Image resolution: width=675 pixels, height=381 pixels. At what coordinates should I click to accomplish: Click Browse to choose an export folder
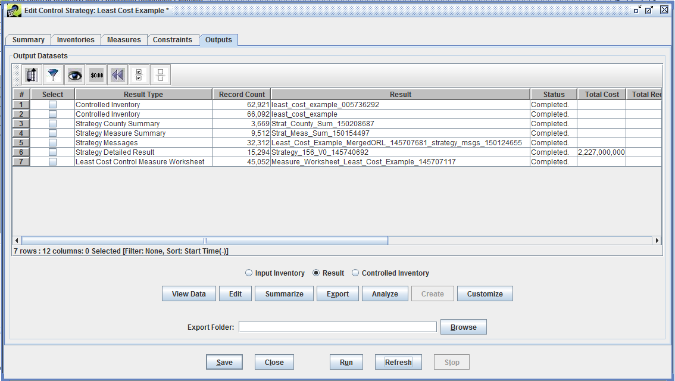click(463, 326)
